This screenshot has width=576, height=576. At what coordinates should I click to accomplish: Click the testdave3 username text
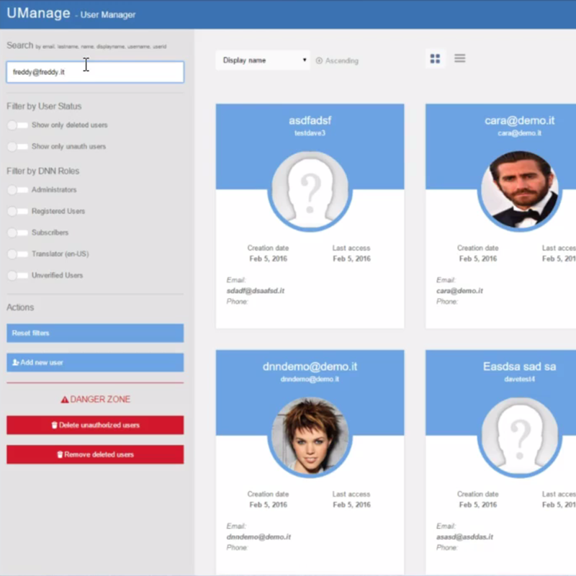(310, 133)
